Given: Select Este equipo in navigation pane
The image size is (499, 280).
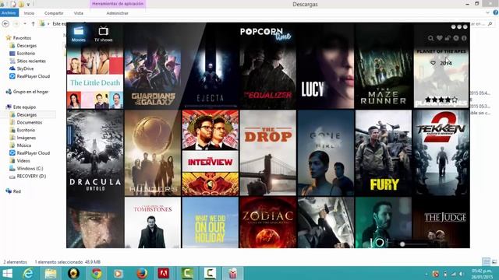Looking at the screenshot, I should (x=24, y=107).
